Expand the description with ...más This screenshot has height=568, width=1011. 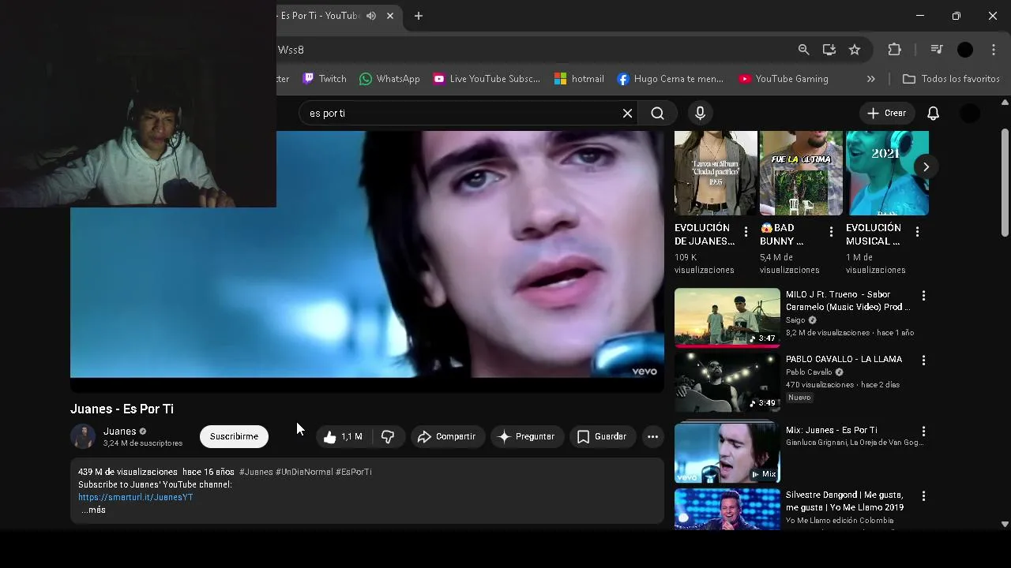(94, 510)
